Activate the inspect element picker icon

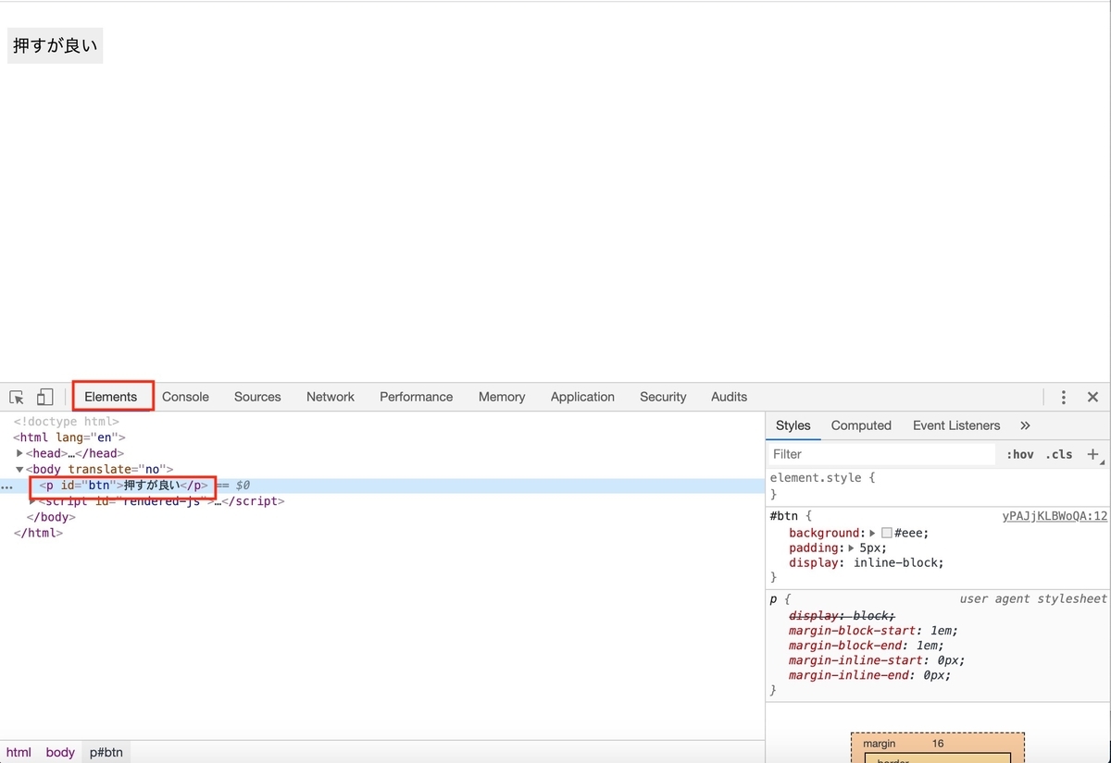coord(17,397)
